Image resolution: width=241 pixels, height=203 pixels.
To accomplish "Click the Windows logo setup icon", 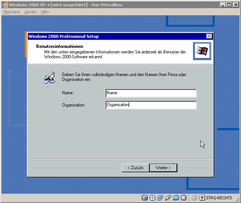I will click(x=202, y=51).
